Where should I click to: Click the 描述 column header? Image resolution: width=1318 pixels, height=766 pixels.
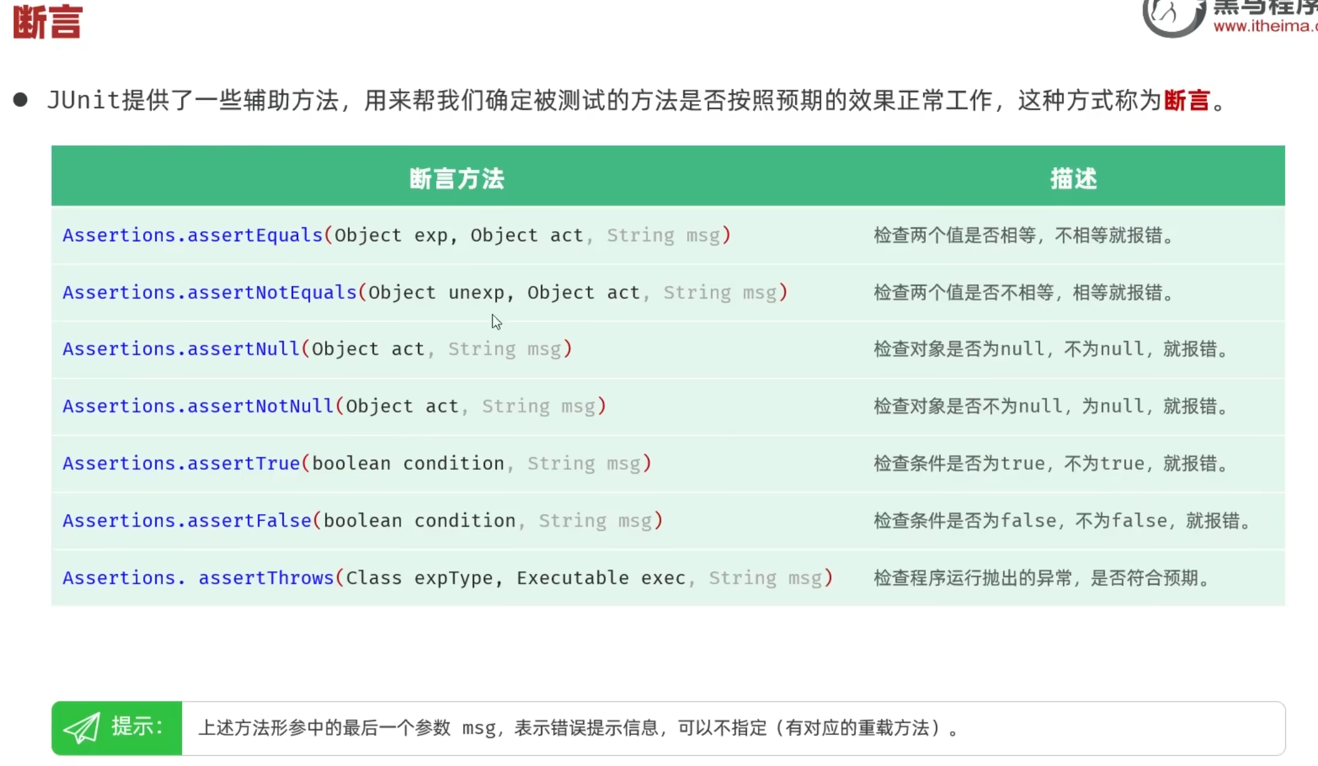coord(1073,179)
